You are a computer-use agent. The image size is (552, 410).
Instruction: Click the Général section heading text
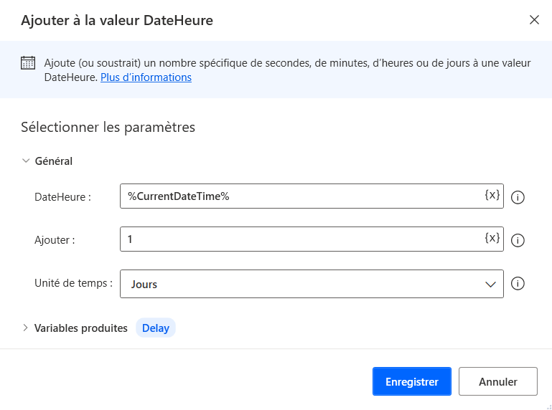coord(54,161)
